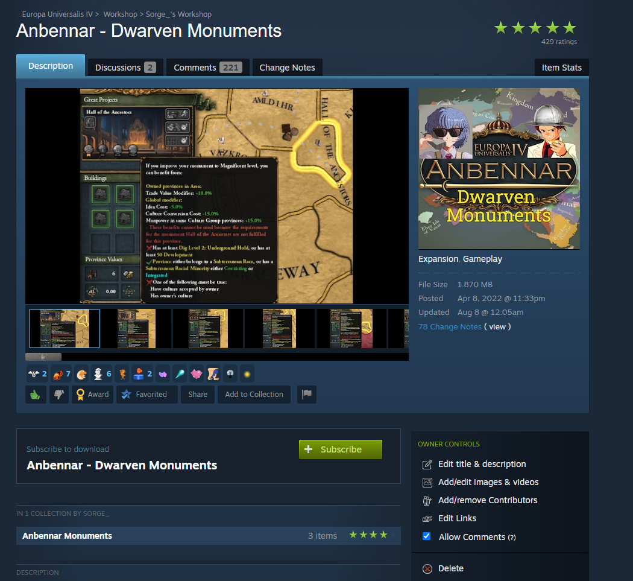Viewport: 633px width, 581px height.
Task: Uncheck the Allow Comments checkbox
Action: point(426,536)
